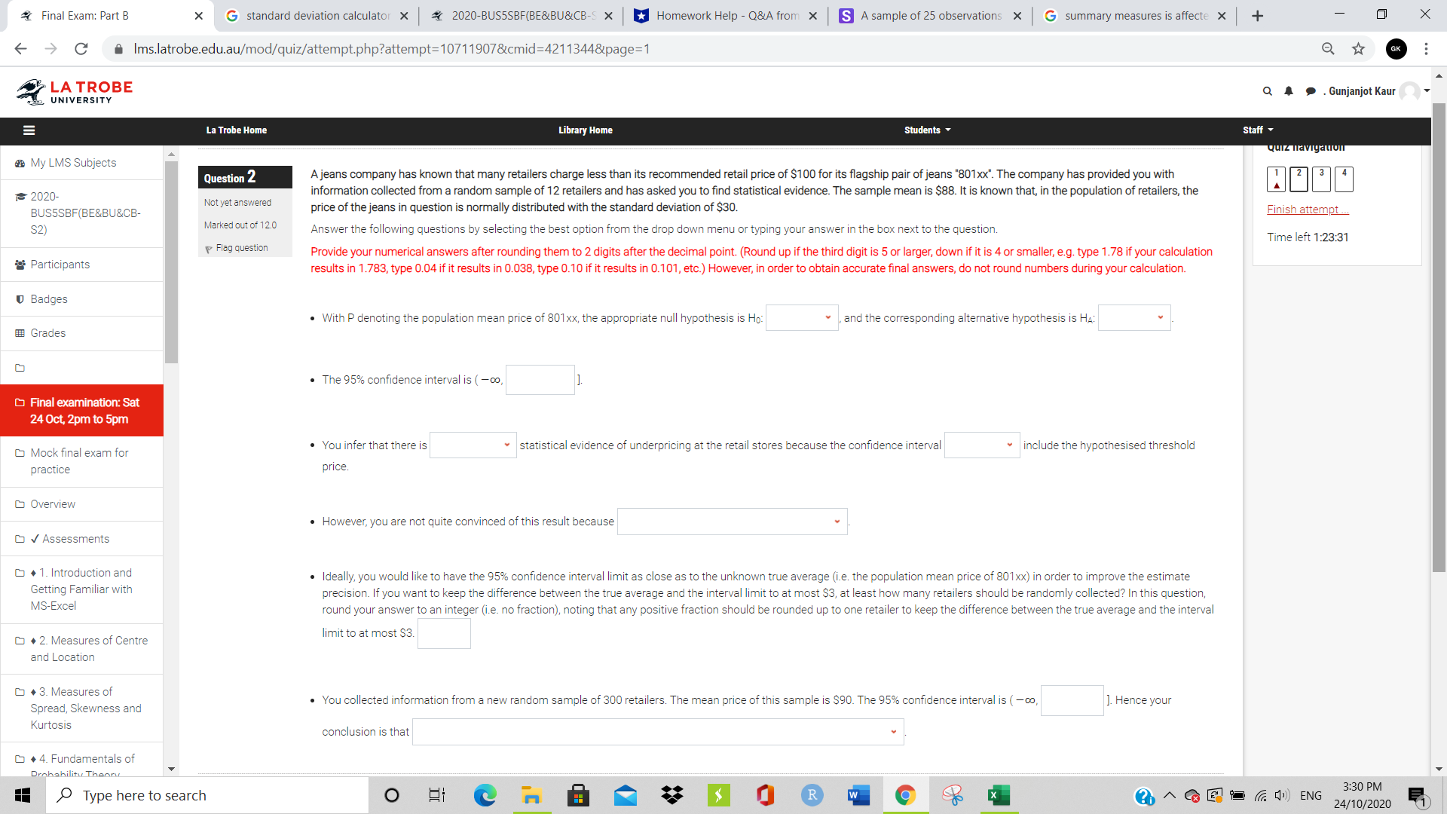The image size is (1447, 814).
Task: Open the messages speech-bubble icon
Action: (1311, 91)
